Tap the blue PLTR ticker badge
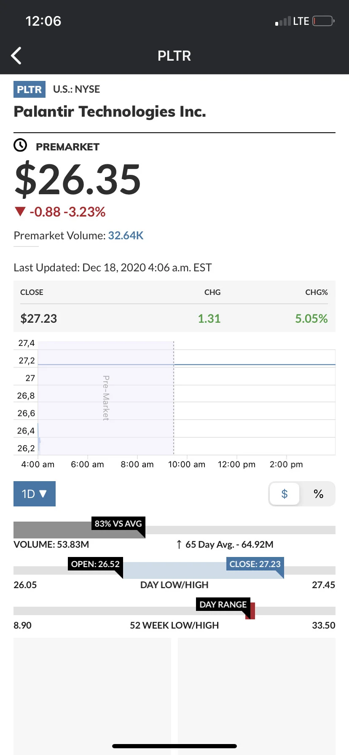 [x=30, y=89]
